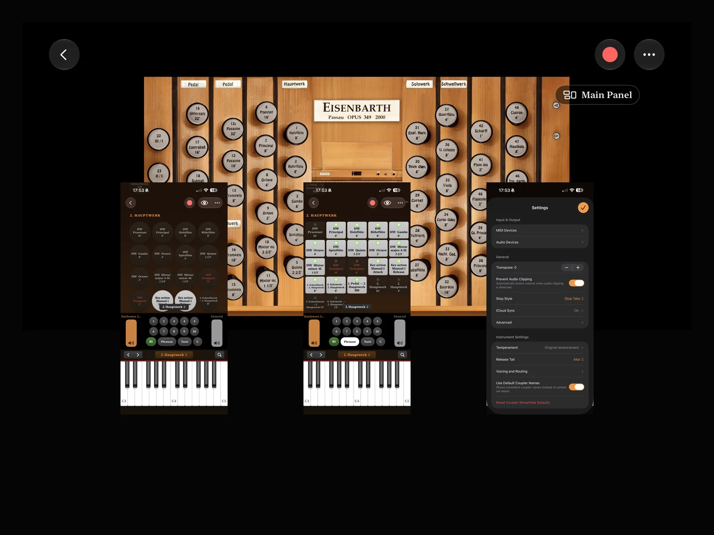Shift keyboard left in middle phone view
Viewport: 714px width, 535px height.
point(311,355)
